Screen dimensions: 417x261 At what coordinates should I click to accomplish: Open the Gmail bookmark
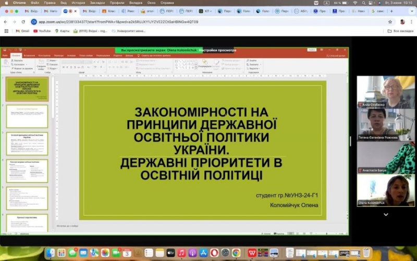point(22,31)
